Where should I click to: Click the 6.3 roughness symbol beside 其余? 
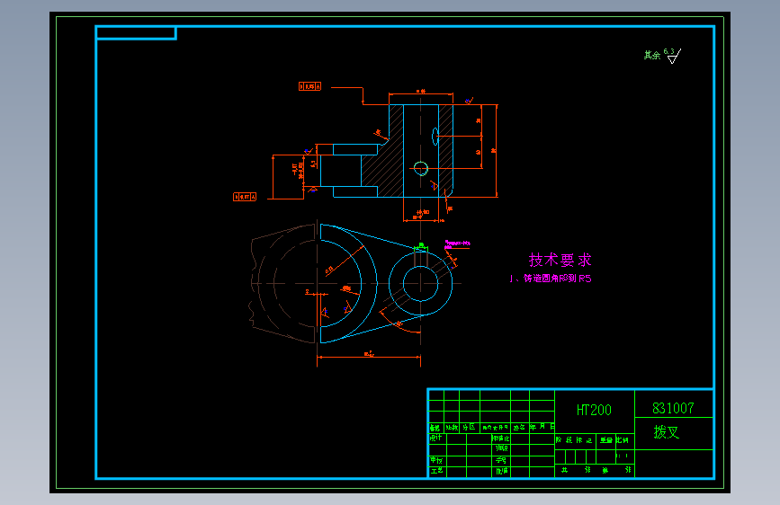[673, 56]
